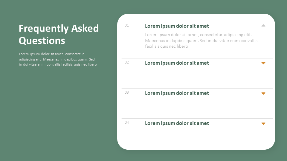
Task: Expand question 02 using its orange arrow
Action: (x=263, y=63)
